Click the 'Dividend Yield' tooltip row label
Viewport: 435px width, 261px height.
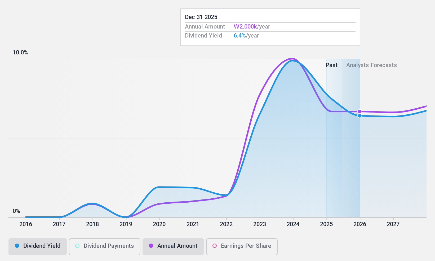[x=203, y=36]
